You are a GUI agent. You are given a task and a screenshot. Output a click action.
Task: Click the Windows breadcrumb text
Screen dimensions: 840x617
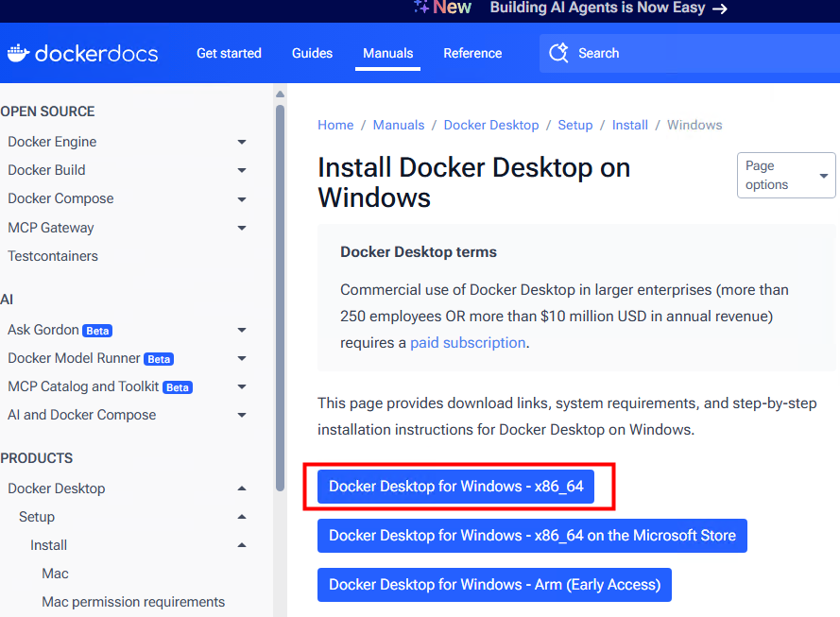(x=694, y=125)
